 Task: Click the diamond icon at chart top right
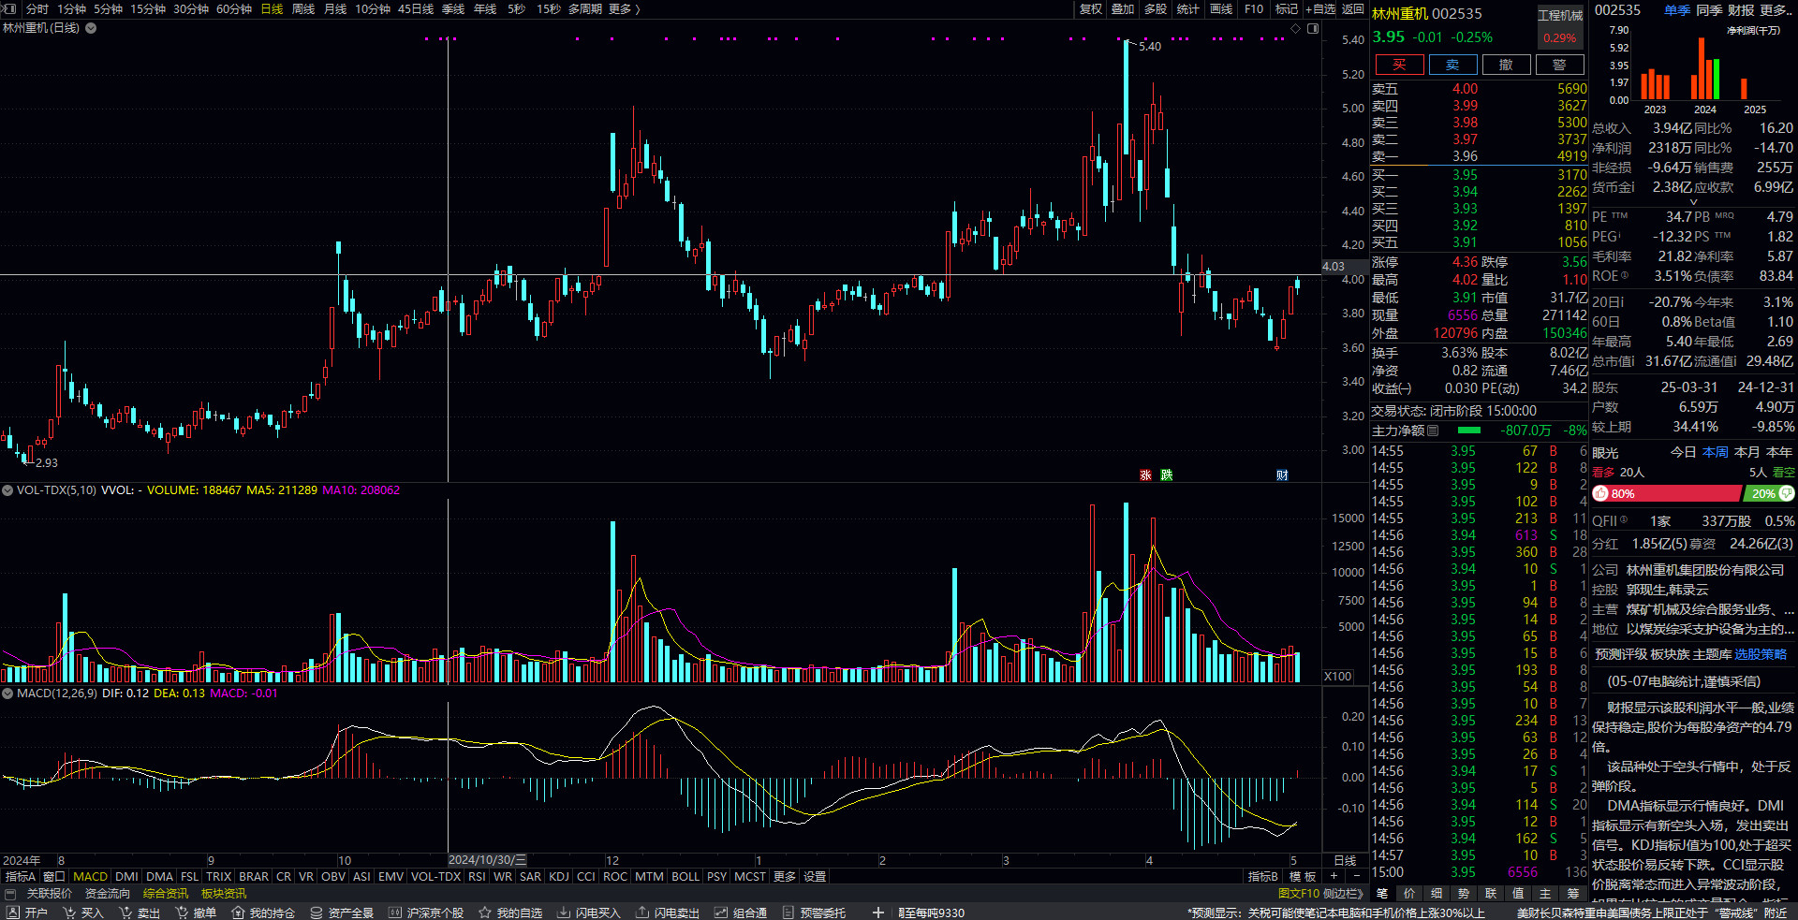coord(1296,28)
